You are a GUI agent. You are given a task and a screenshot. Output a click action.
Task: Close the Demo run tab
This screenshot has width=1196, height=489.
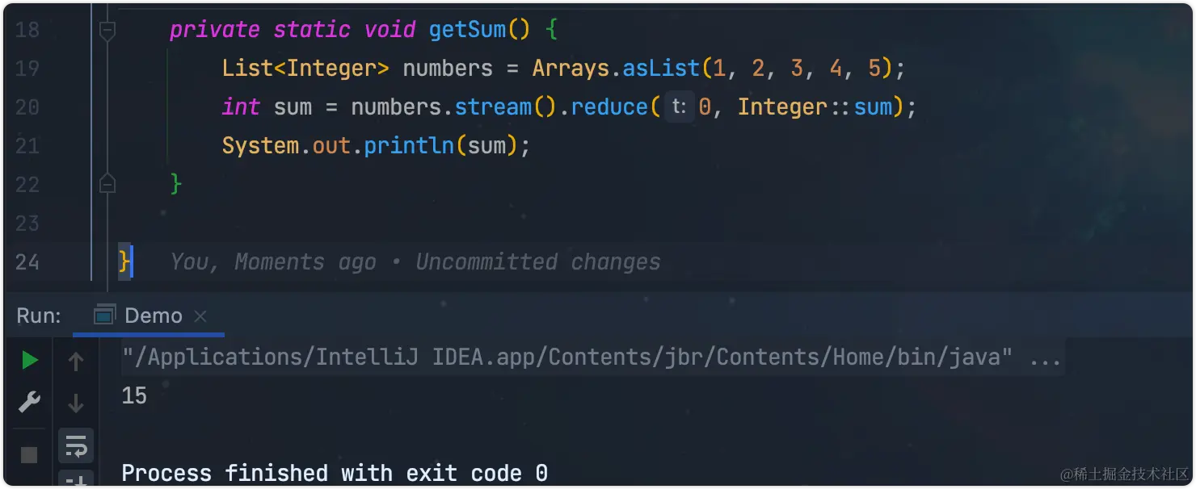[x=200, y=316]
